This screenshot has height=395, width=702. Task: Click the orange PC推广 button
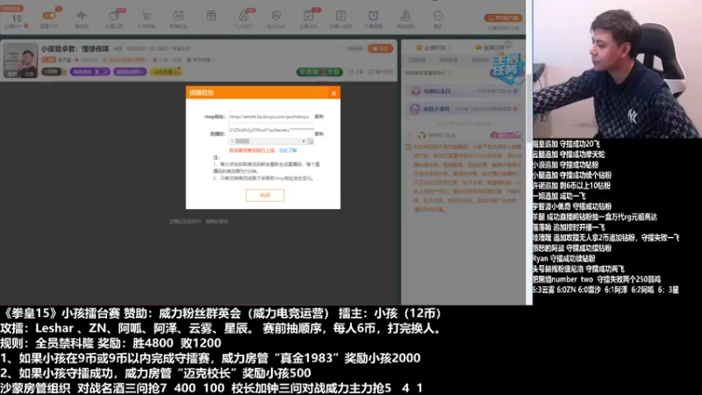click(x=503, y=18)
